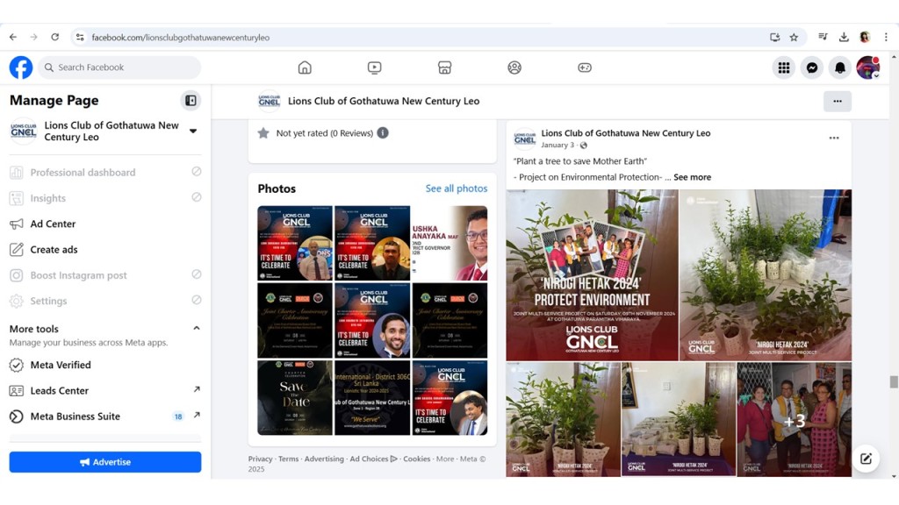Click the page profile picture on the post
This screenshot has width=899, height=505.
point(525,139)
